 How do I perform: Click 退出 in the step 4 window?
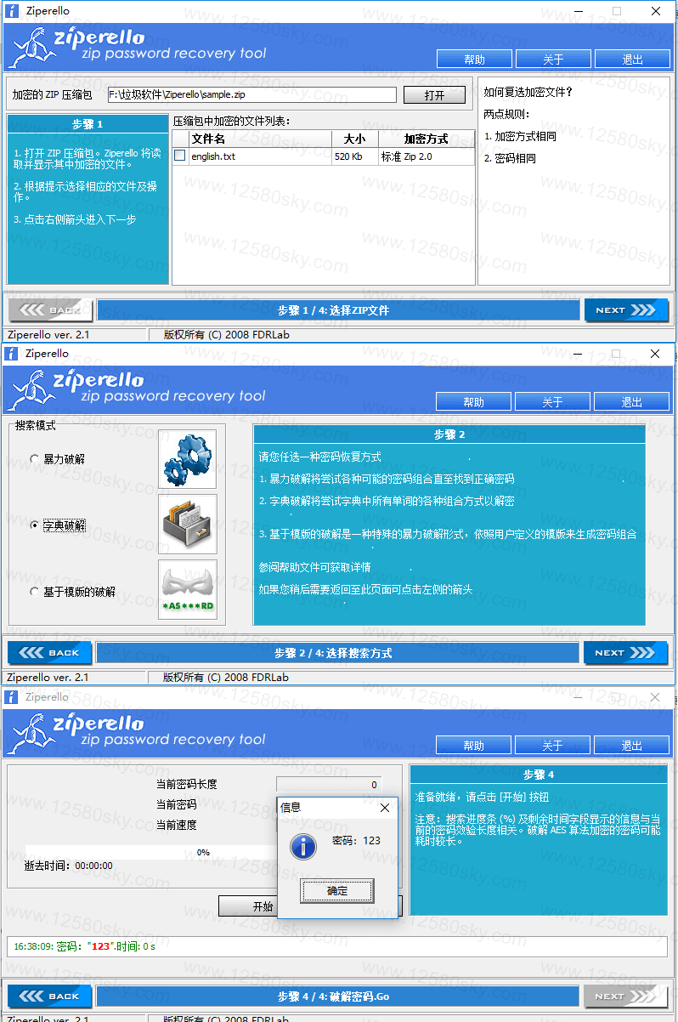tap(631, 746)
